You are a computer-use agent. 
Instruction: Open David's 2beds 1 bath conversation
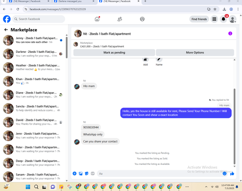tap(33, 122)
